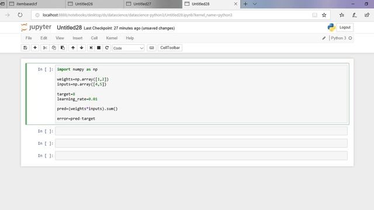This screenshot has height=210, width=374.
Task: Click the 'import numpy as np' line
Action: [77, 69]
